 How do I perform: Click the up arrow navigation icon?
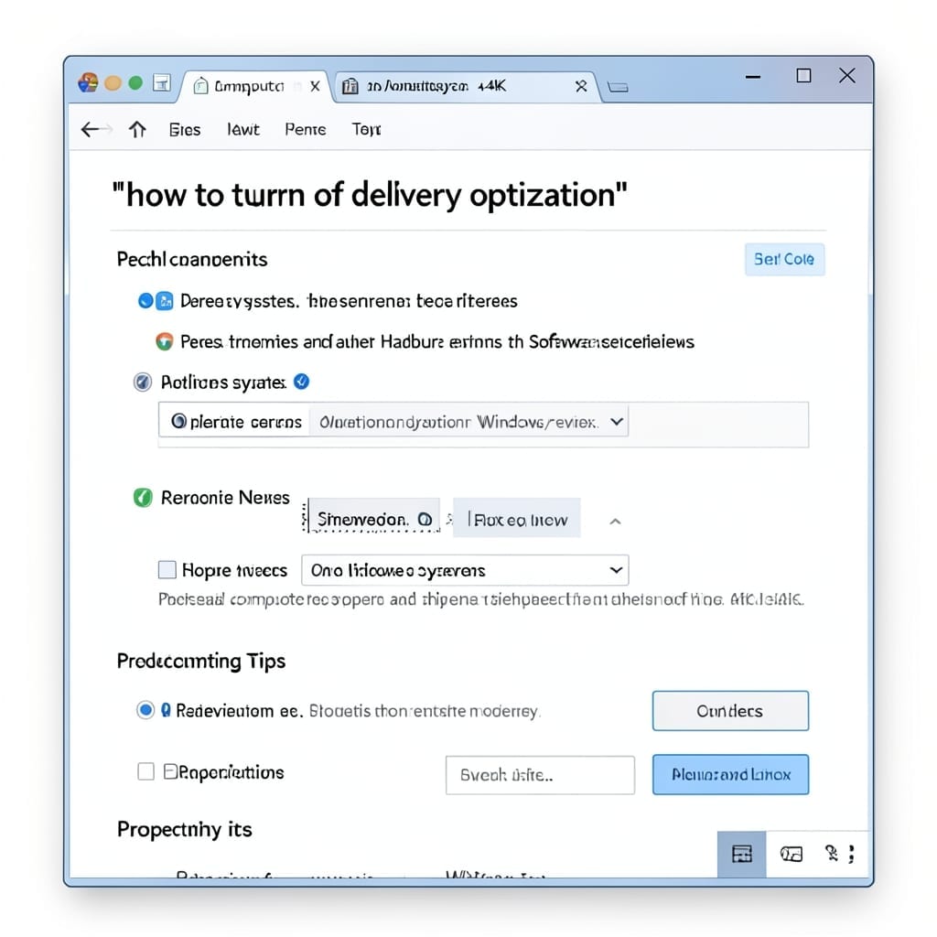137,129
